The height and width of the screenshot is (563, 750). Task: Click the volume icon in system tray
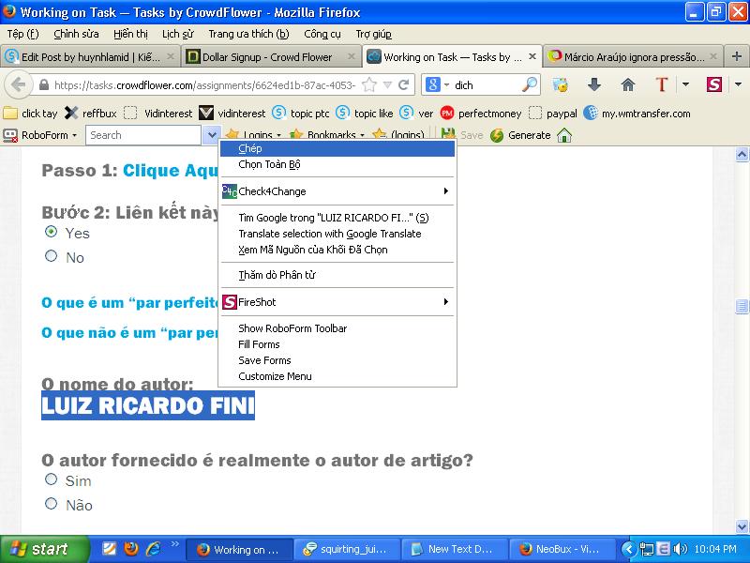[680, 549]
